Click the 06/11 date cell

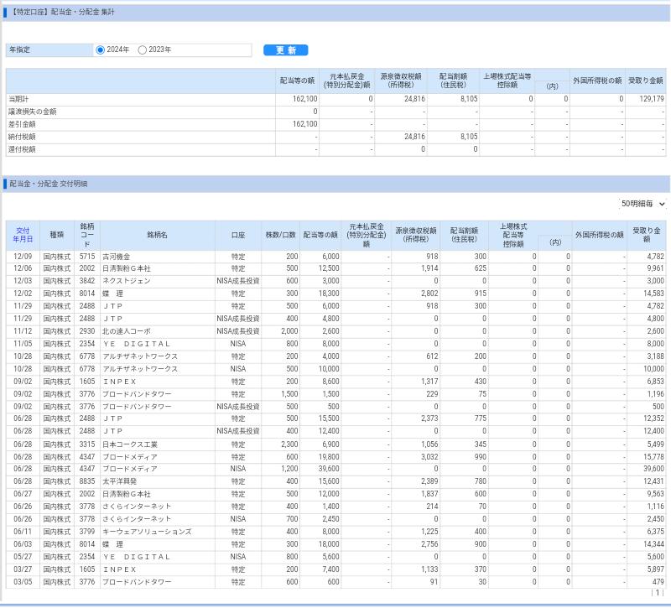[x=23, y=532]
